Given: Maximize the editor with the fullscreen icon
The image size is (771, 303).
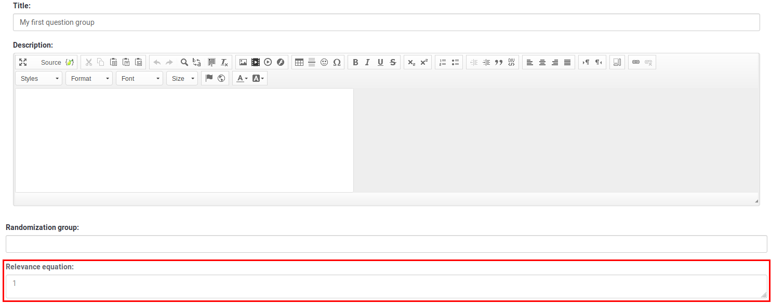Looking at the screenshot, I should [23, 62].
